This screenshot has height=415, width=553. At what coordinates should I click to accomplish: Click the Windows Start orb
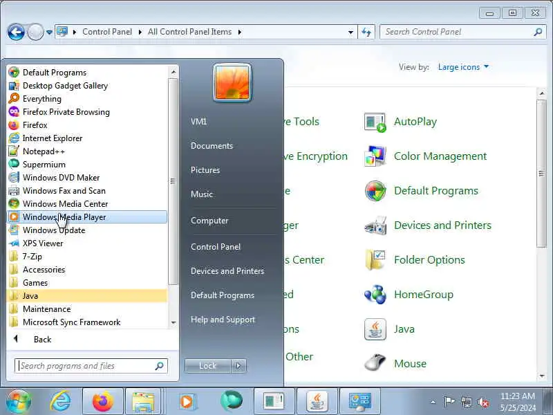click(x=19, y=401)
